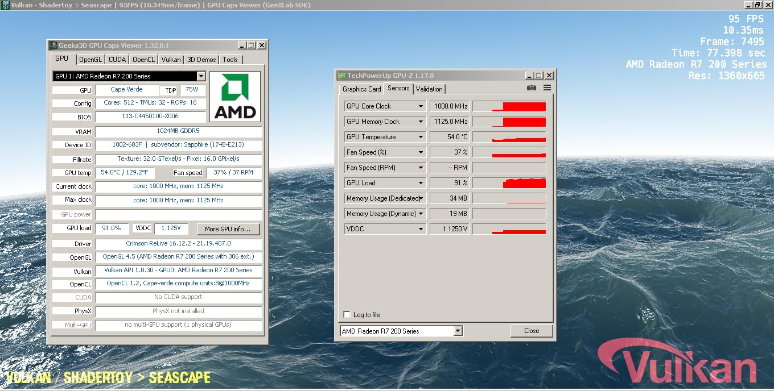Take a screenshot with GPU-Z camera icon
This screenshot has width=774, height=391.
click(531, 88)
